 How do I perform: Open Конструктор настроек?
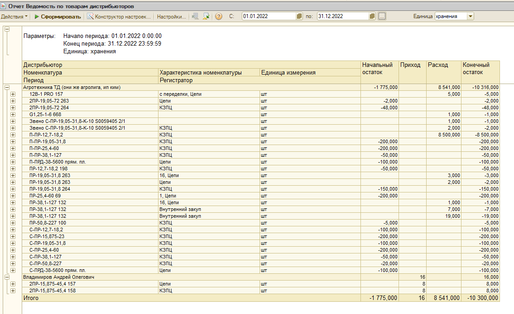click(119, 16)
